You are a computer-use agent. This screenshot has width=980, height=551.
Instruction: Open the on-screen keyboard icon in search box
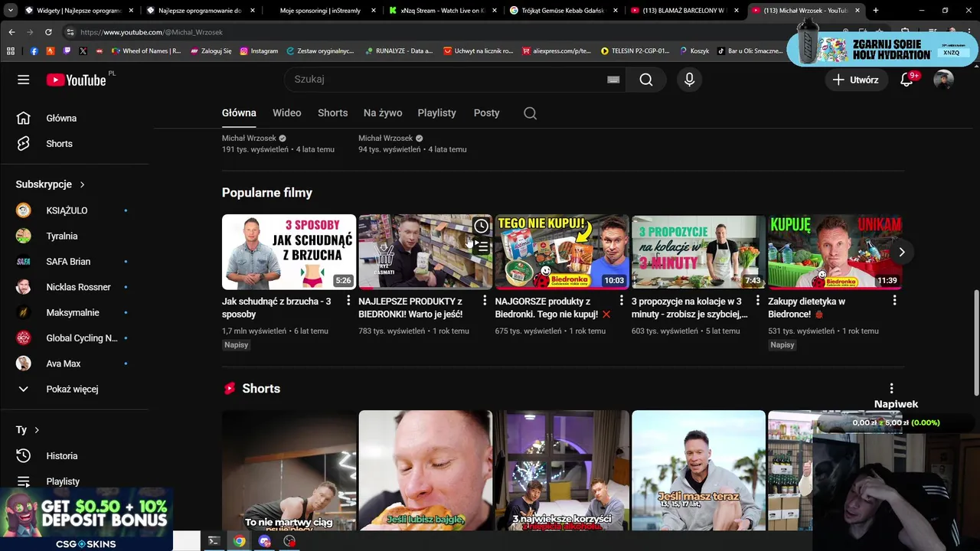(613, 80)
